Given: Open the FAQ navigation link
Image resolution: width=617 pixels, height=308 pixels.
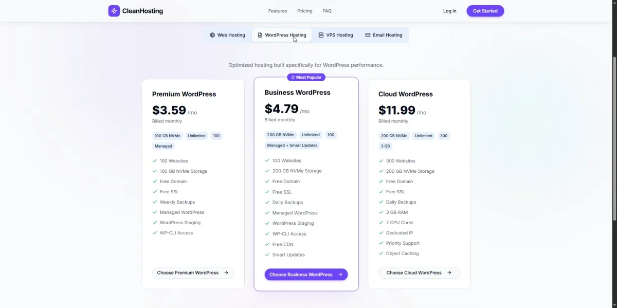Looking at the screenshot, I should [327, 11].
